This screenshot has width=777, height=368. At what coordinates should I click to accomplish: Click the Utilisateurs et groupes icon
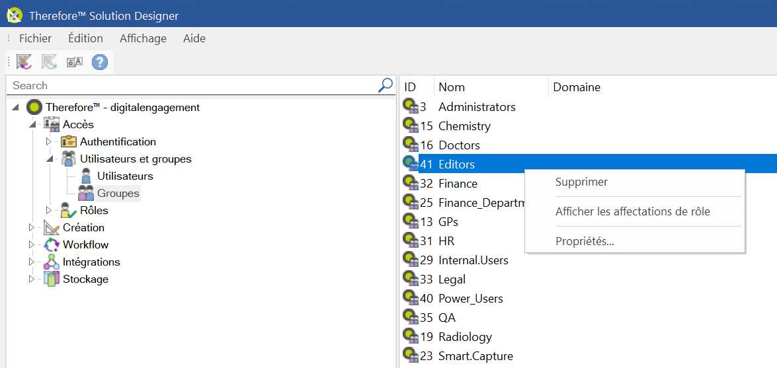(69, 159)
